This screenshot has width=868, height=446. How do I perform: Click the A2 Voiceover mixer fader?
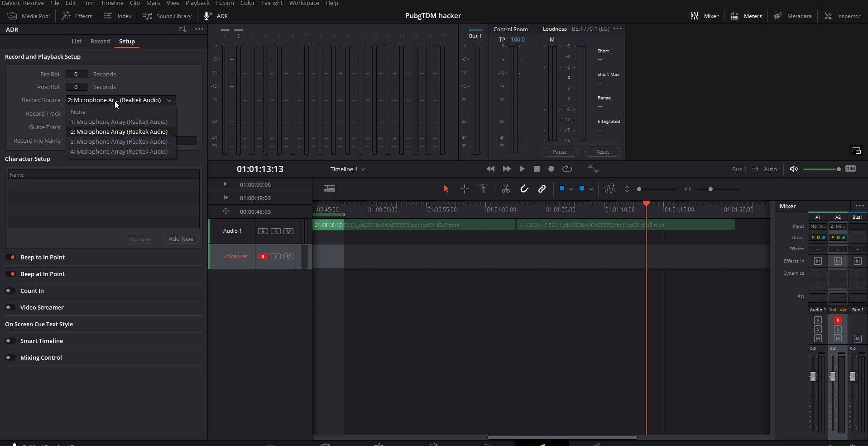(x=833, y=376)
